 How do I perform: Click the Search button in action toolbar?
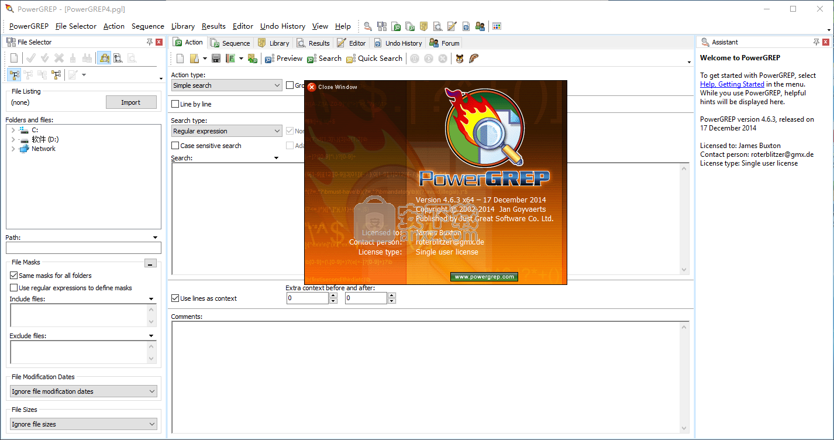click(325, 59)
